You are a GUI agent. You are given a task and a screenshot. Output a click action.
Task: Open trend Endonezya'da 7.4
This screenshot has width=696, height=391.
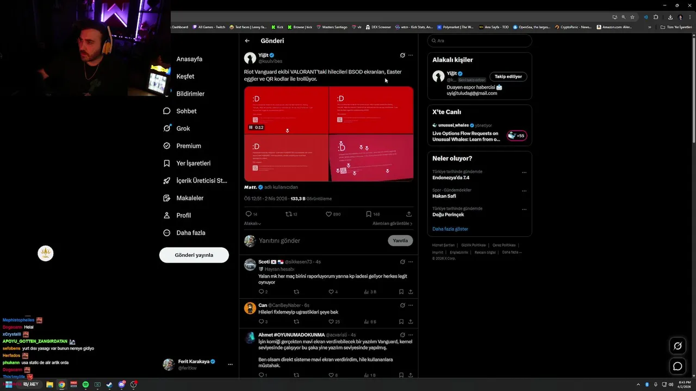click(x=451, y=178)
